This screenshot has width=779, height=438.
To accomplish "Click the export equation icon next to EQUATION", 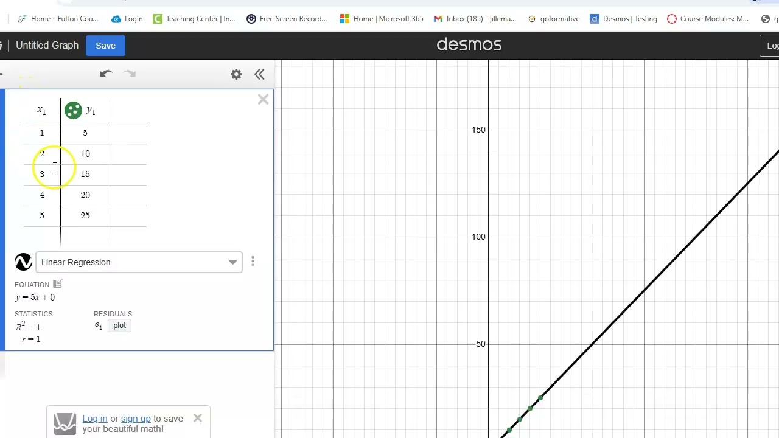I will click(57, 284).
